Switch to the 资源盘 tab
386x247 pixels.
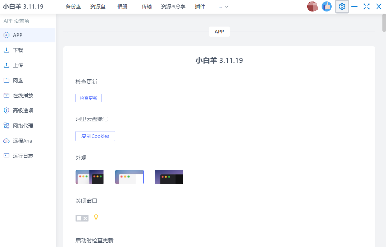click(x=98, y=6)
